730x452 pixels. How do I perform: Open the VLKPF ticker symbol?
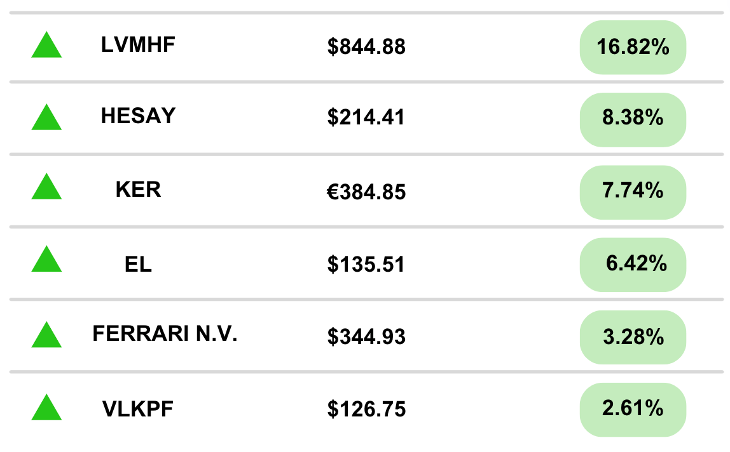point(138,409)
